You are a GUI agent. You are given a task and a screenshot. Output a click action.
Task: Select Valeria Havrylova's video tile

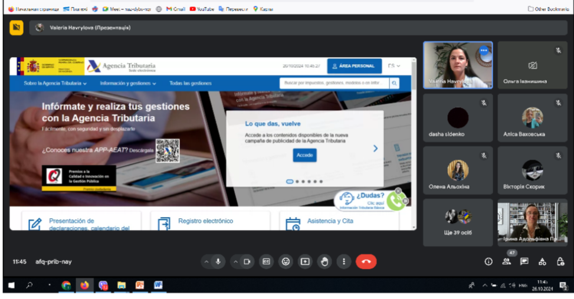458,65
